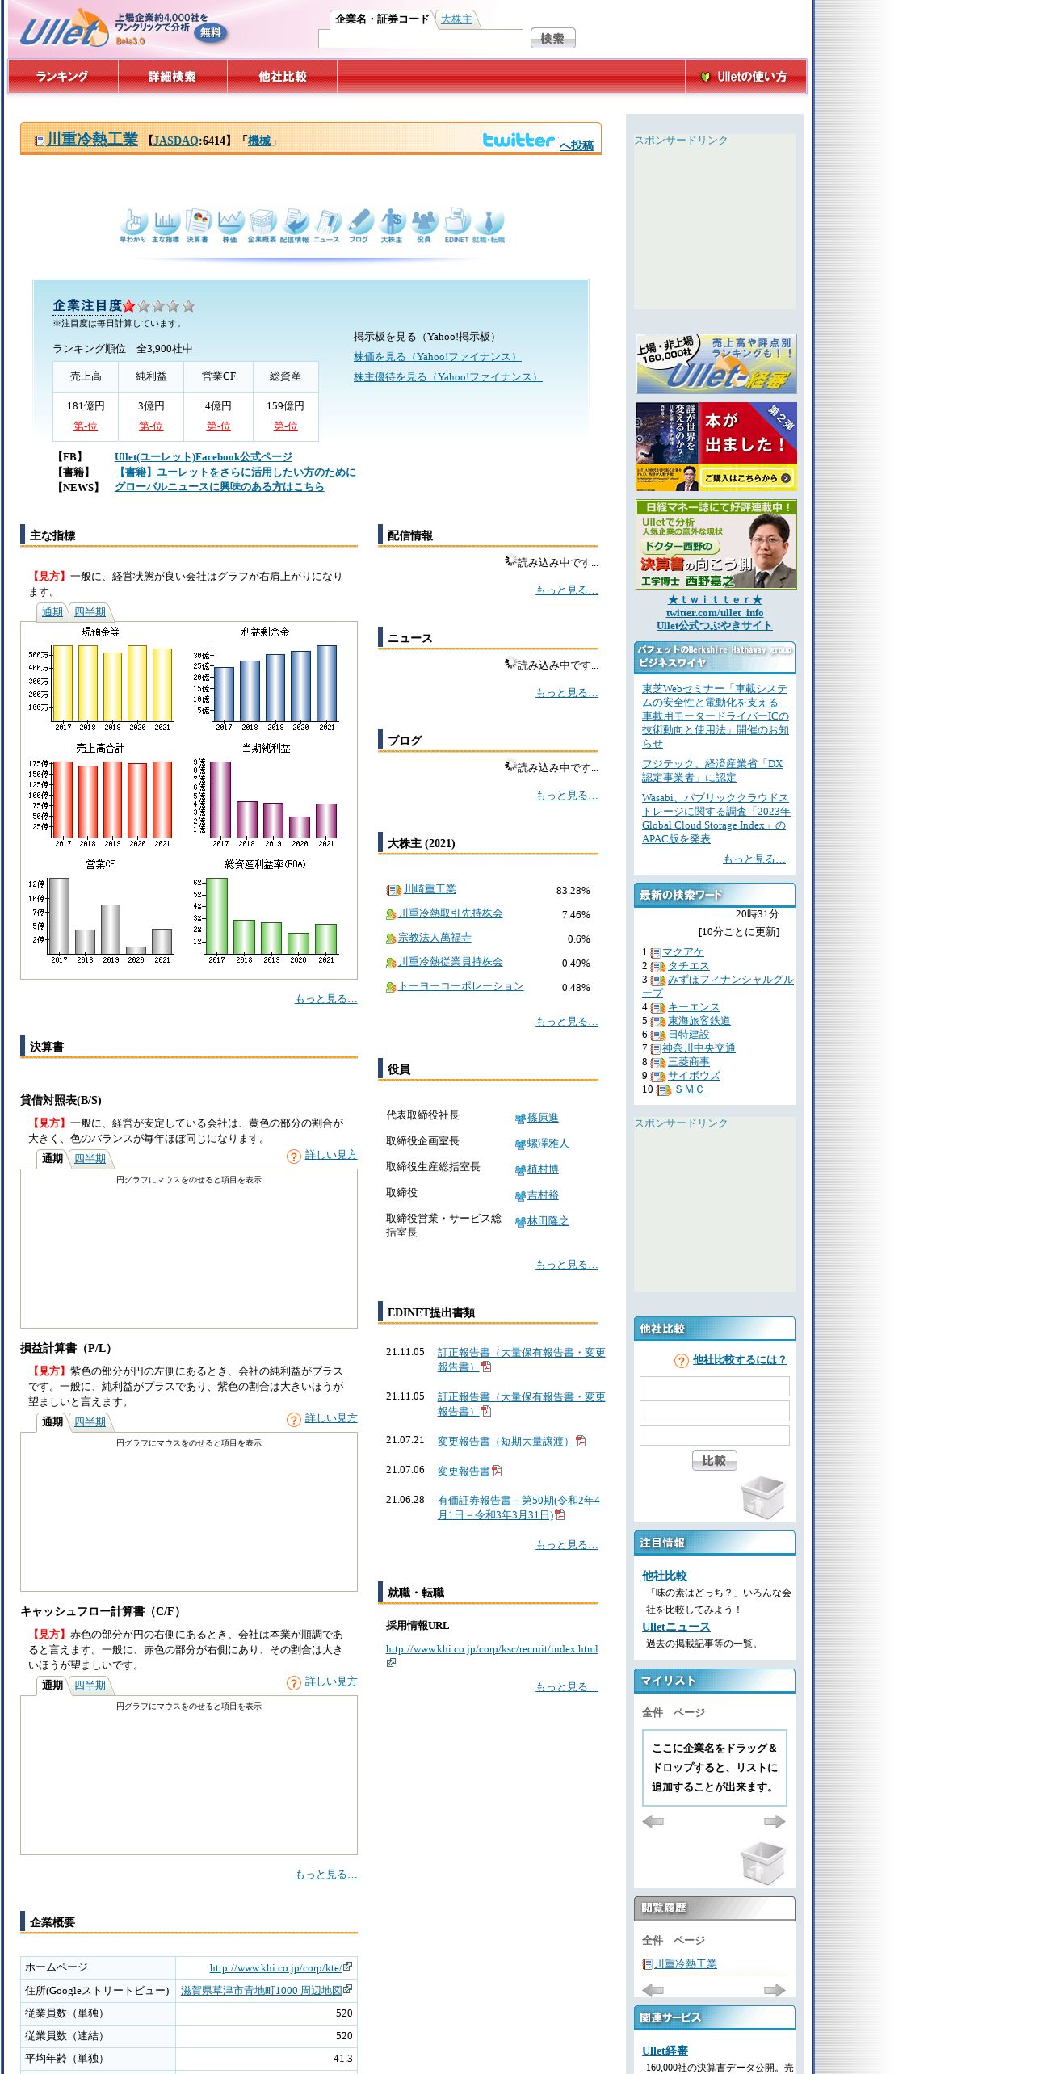Click person icon next to 篠原進
Screen dimensions: 1037x2074
pos(520,1119)
